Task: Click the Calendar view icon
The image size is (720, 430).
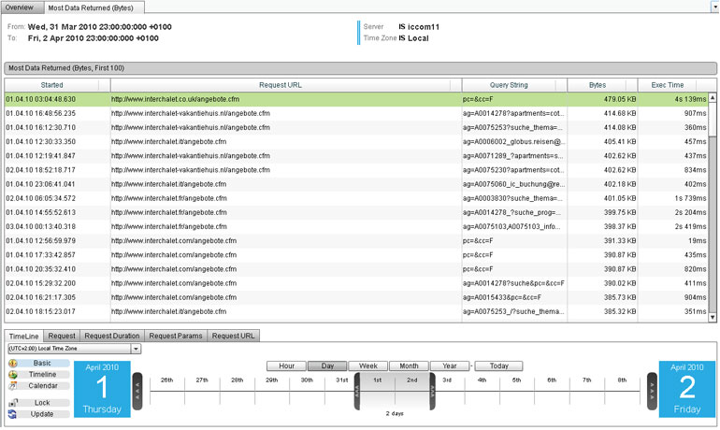Action: point(13,386)
